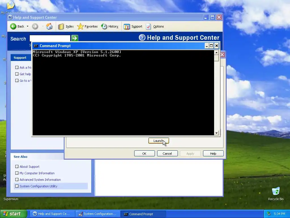Screen dimensions: 290x218
Task: Click Help in System Configuration dialog
Action: [x=213, y=154]
